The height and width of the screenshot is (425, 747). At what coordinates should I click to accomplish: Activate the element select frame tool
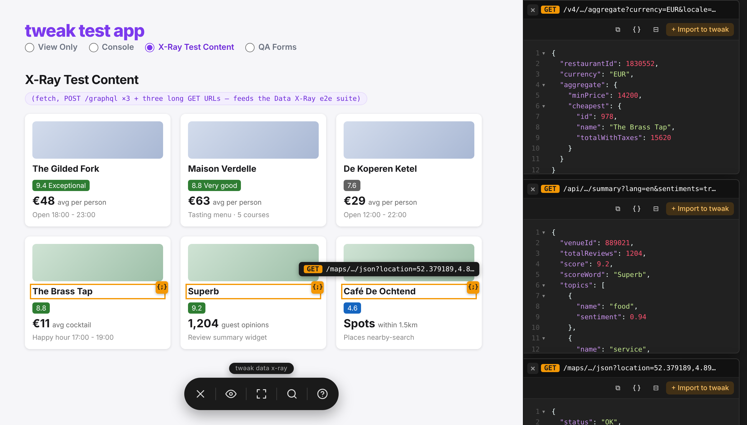261,394
